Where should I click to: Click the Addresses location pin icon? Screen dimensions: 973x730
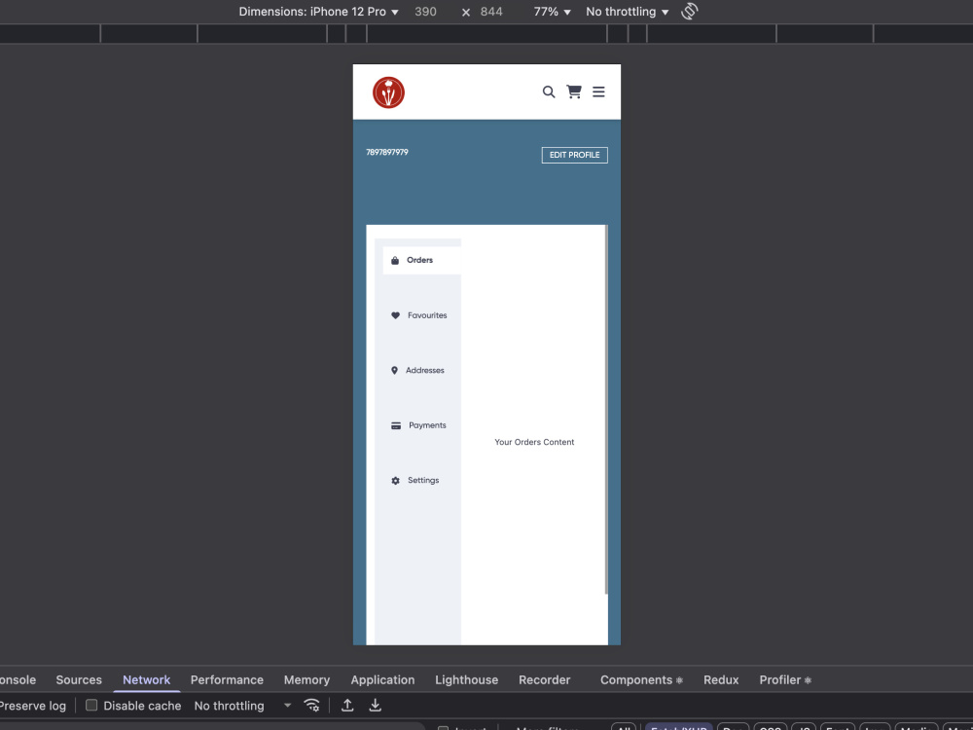point(394,371)
